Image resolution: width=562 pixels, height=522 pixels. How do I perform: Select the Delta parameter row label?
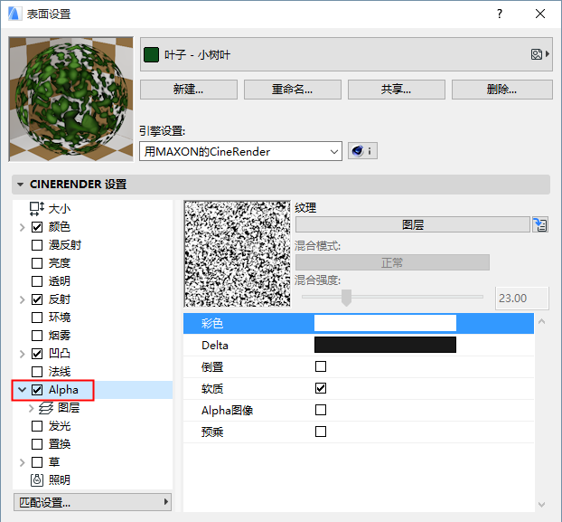coord(215,345)
